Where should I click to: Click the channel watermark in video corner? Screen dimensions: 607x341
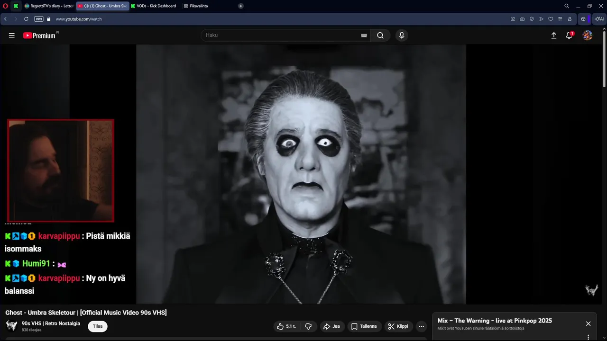point(591,290)
